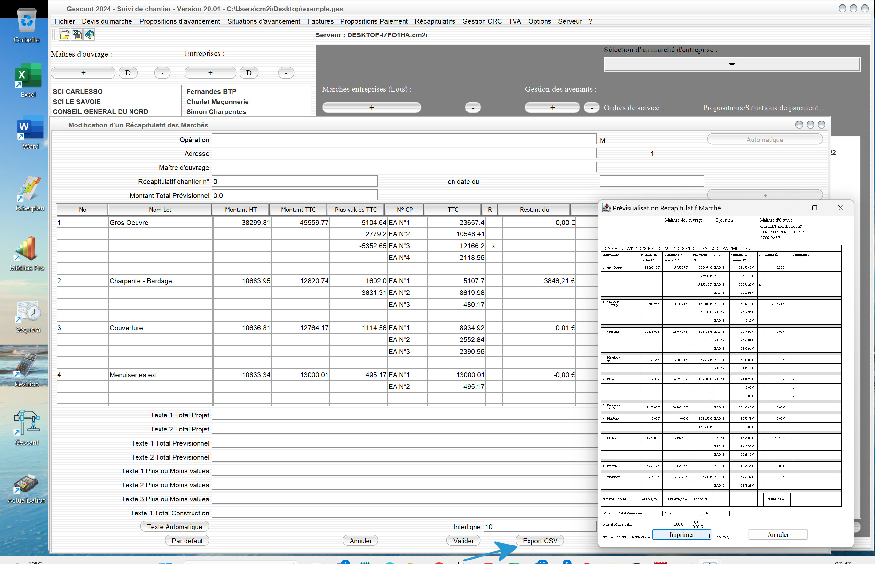Click the Récapitulatif chantier n° field
This screenshot has height=564, width=875.
(x=295, y=181)
